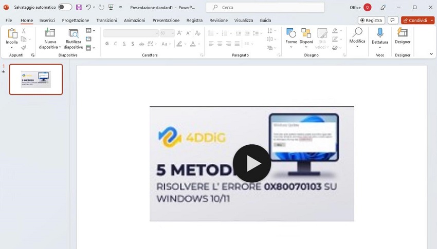This screenshot has height=249, width=437.
Task: Click the Registra button at top right
Action: tap(371, 21)
